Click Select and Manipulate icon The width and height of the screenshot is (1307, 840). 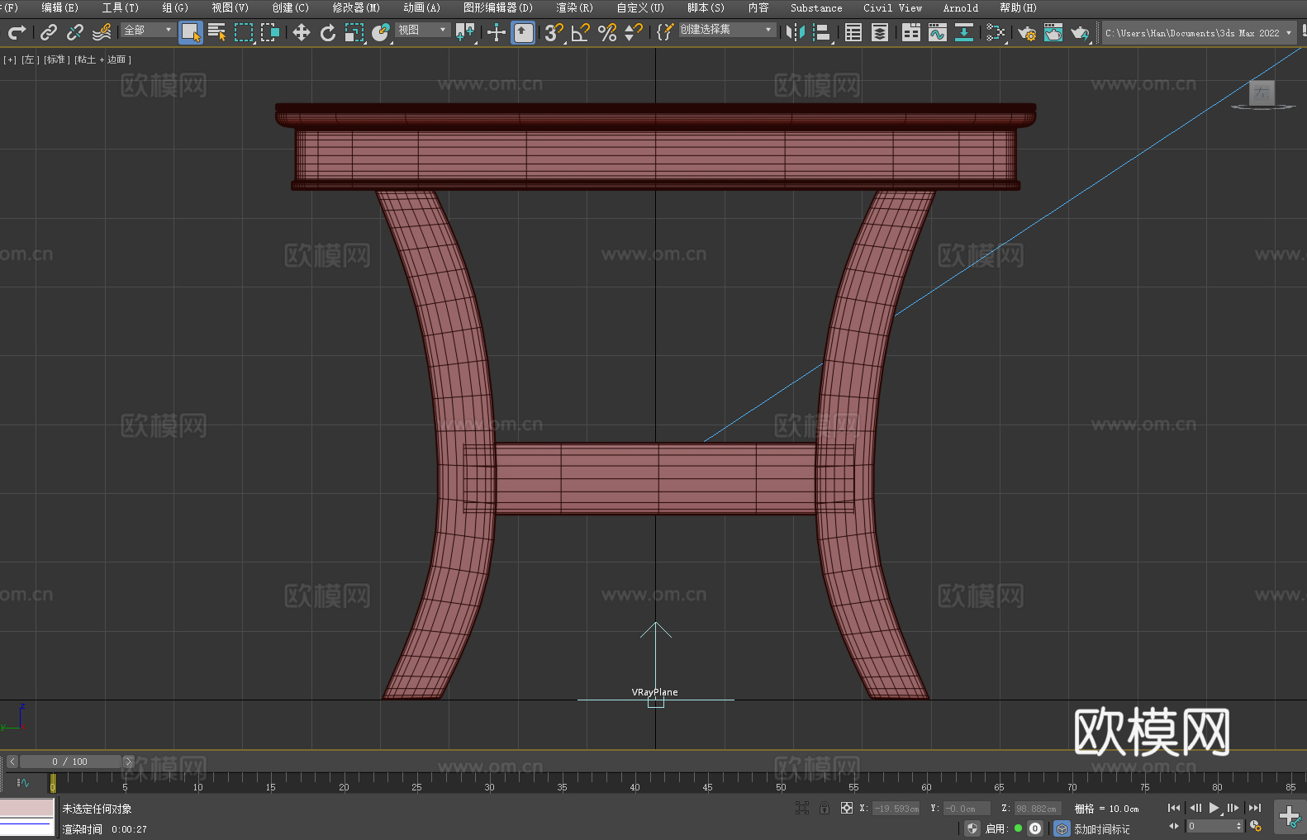click(x=496, y=32)
